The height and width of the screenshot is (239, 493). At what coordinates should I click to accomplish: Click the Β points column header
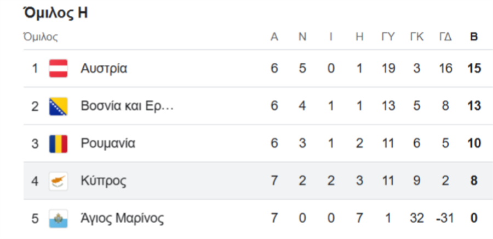(x=474, y=37)
